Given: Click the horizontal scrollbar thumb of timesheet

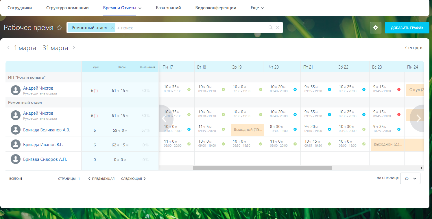Looking at the screenshot, I should coord(263,168).
